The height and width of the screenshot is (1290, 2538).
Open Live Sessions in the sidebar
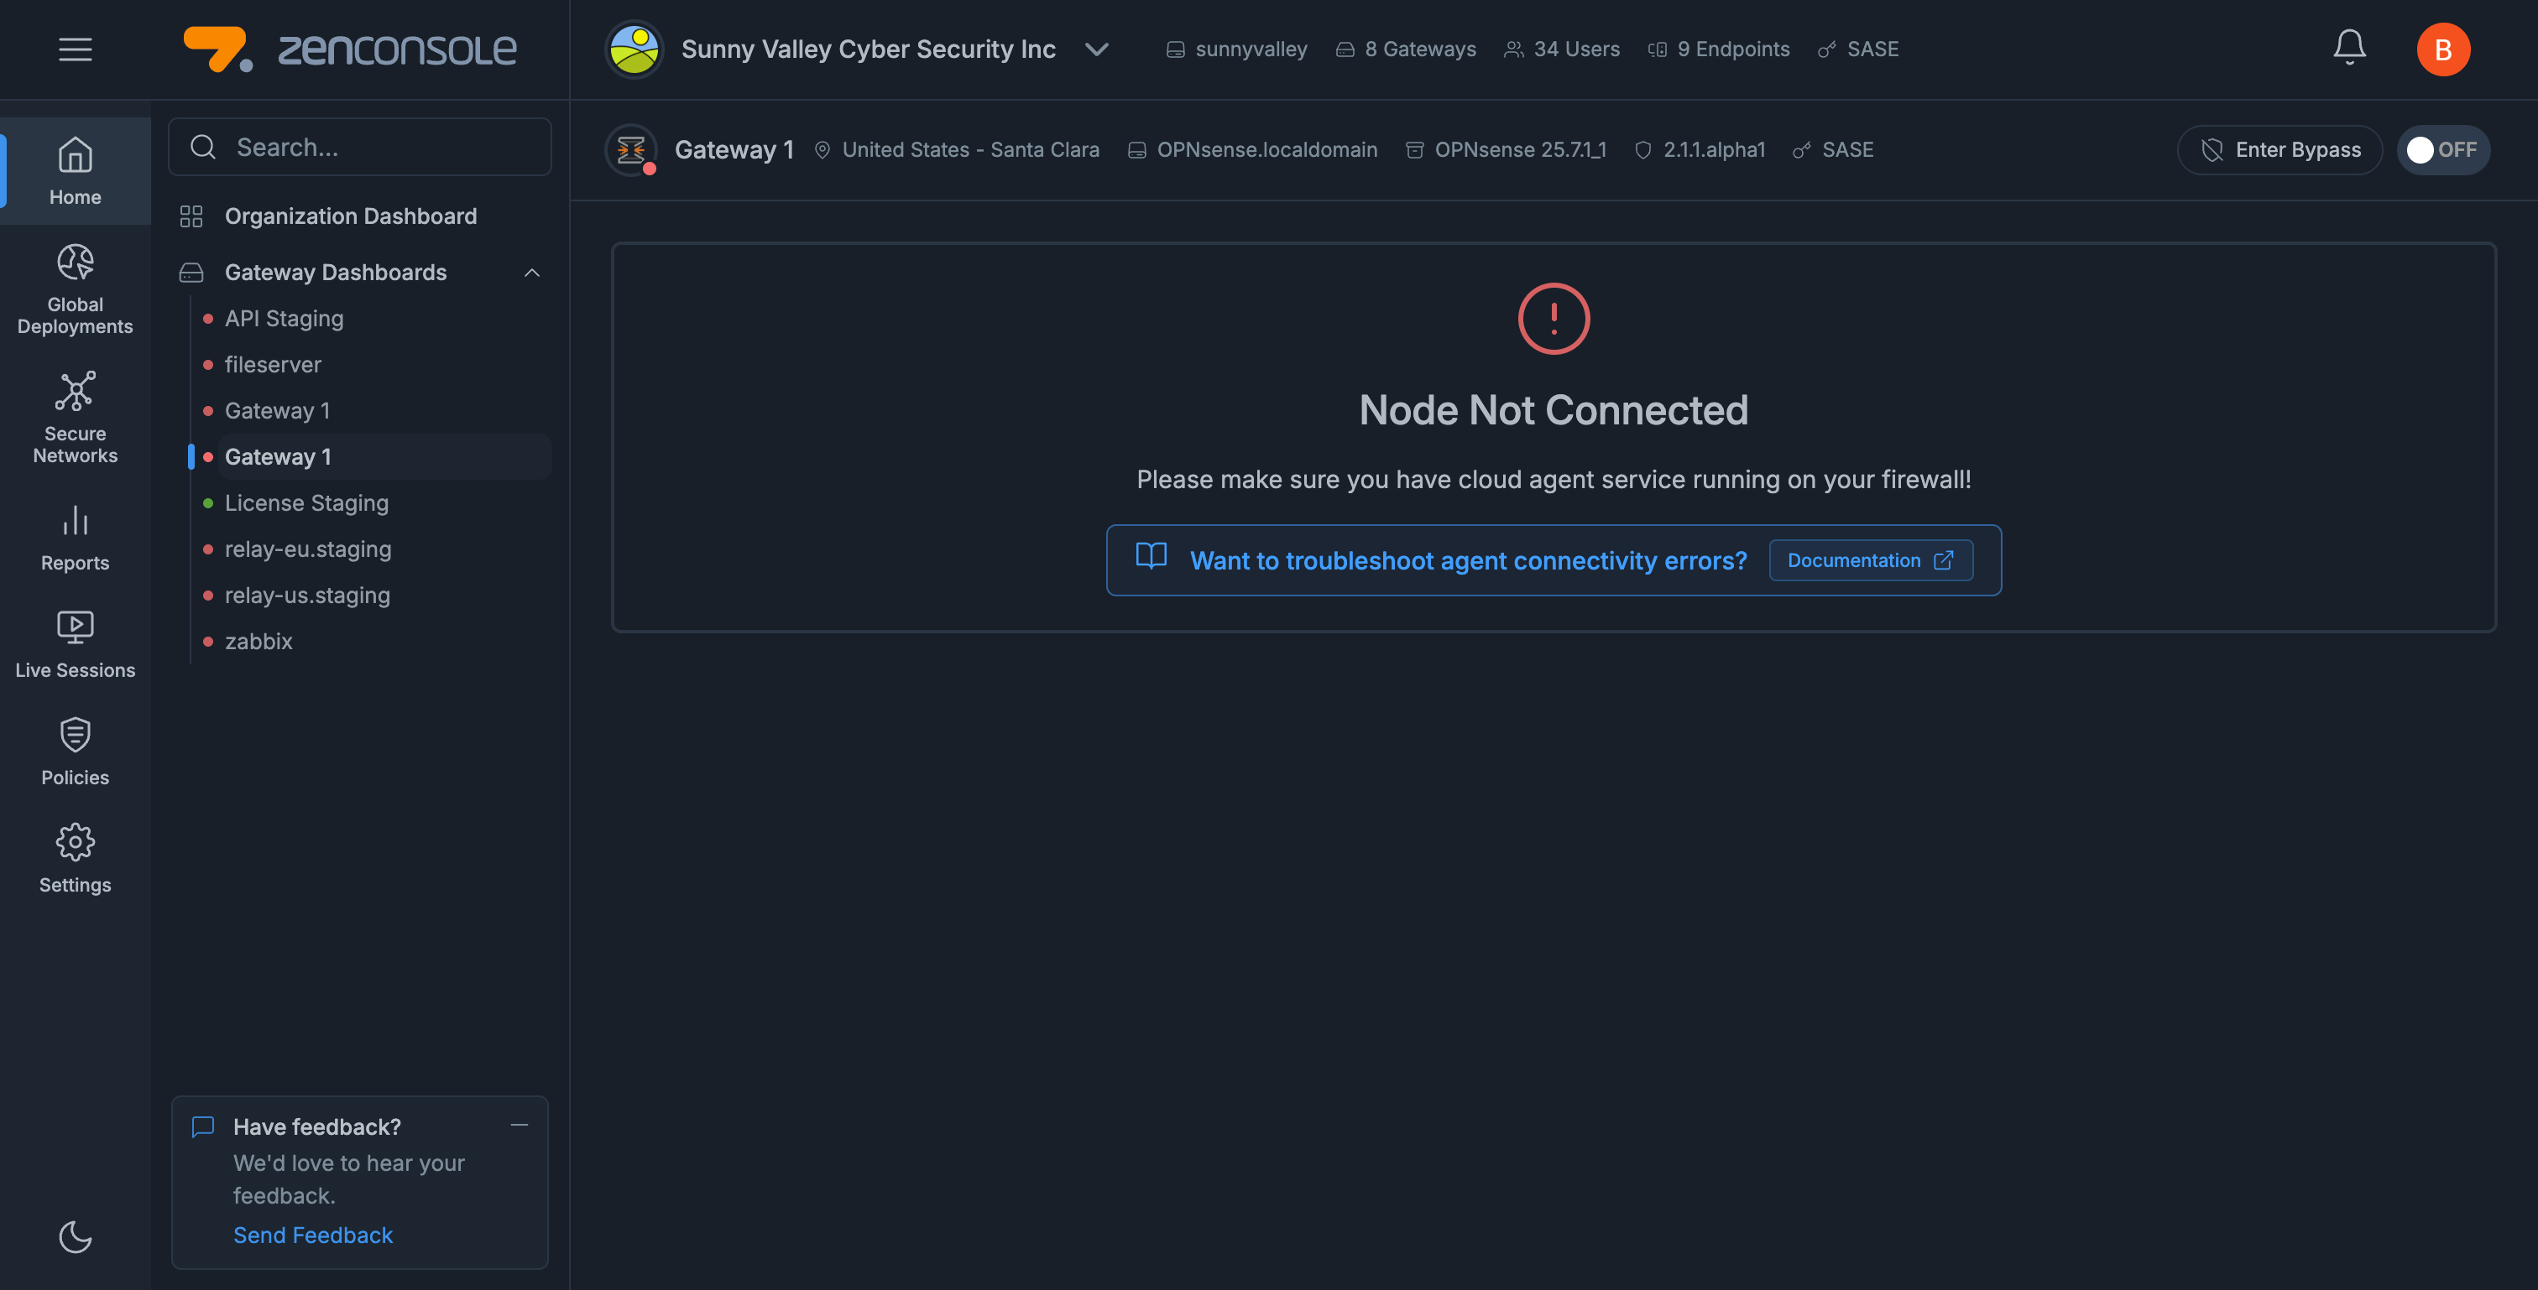click(74, 644)
